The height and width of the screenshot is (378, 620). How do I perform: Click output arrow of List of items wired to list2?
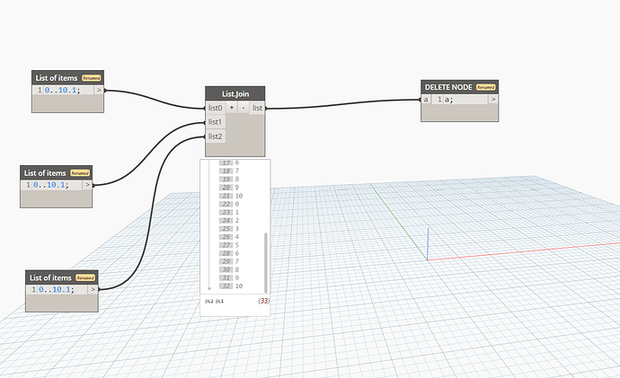[93, 289]
